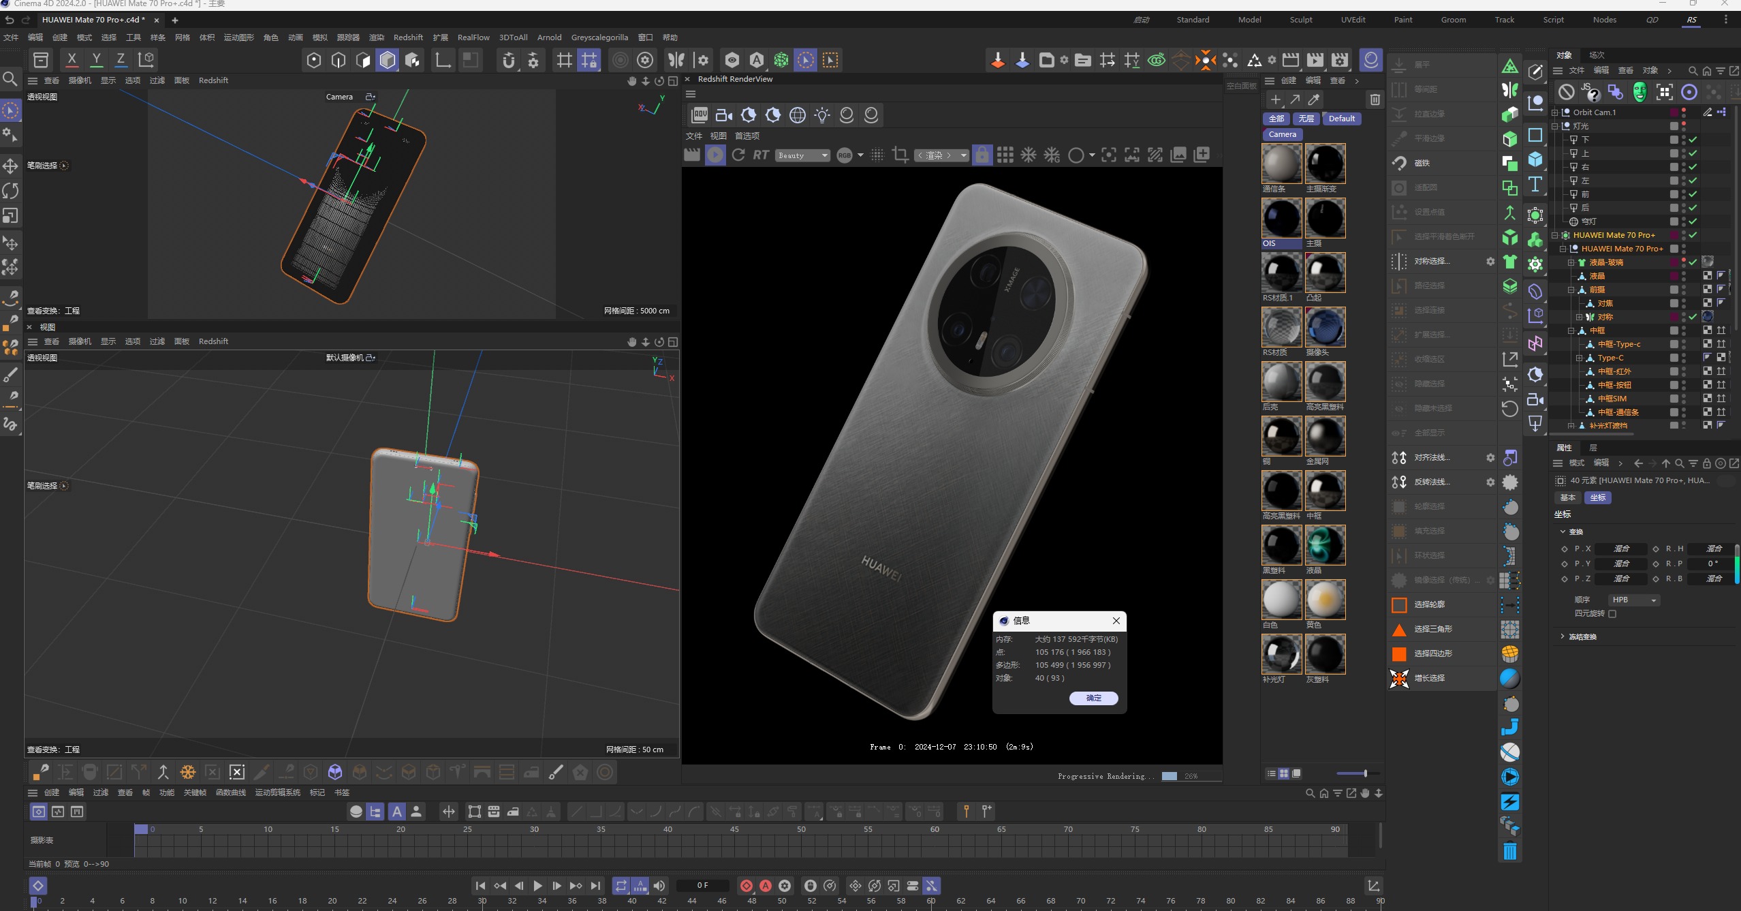This screenshot has height=911, width=1741.
Task: Toggle Y axis lock
Action: (96, 60)
